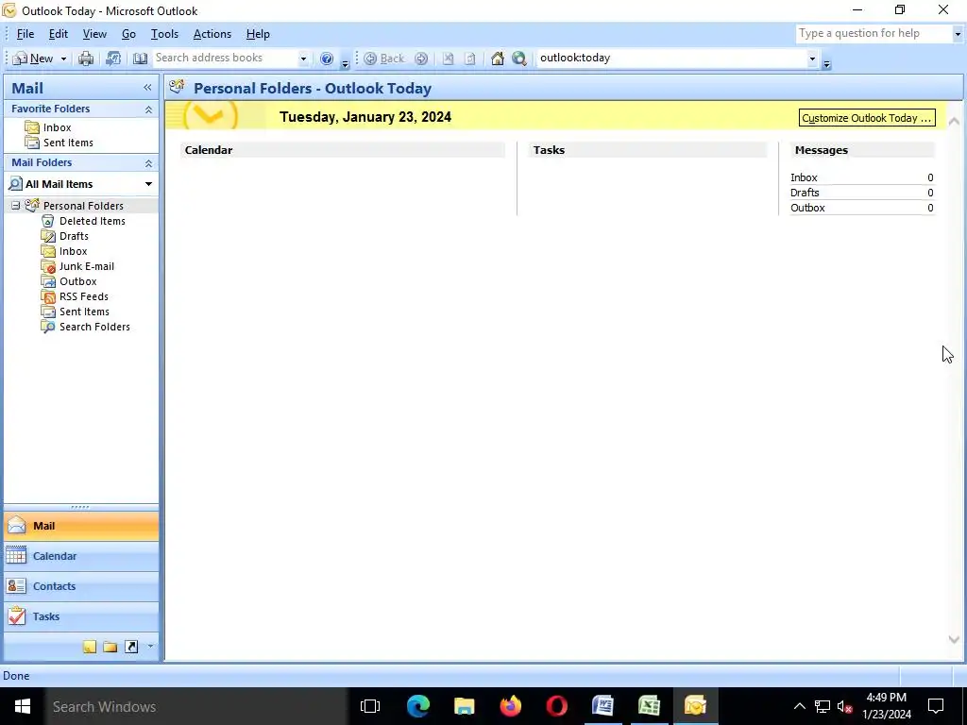Viewport: 967px width, 725px height.
Task: Click the Stop icon in Web toolbar
Action: click(449, 59)
